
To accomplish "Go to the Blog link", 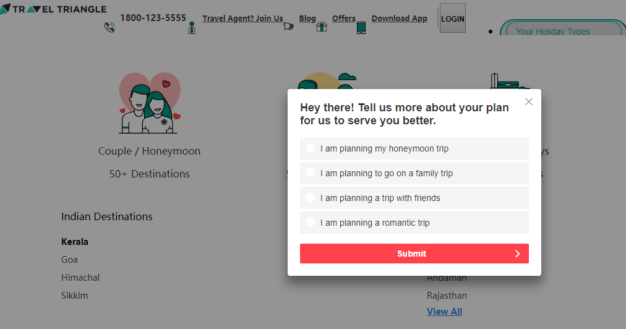I will point(307,19).
